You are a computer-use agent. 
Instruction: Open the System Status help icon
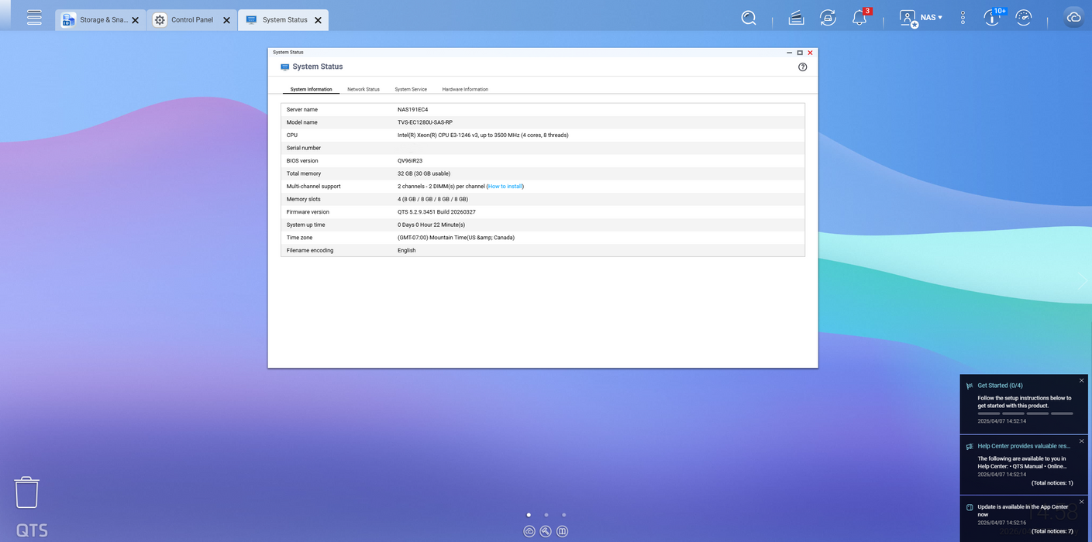[x=802, y=67]
